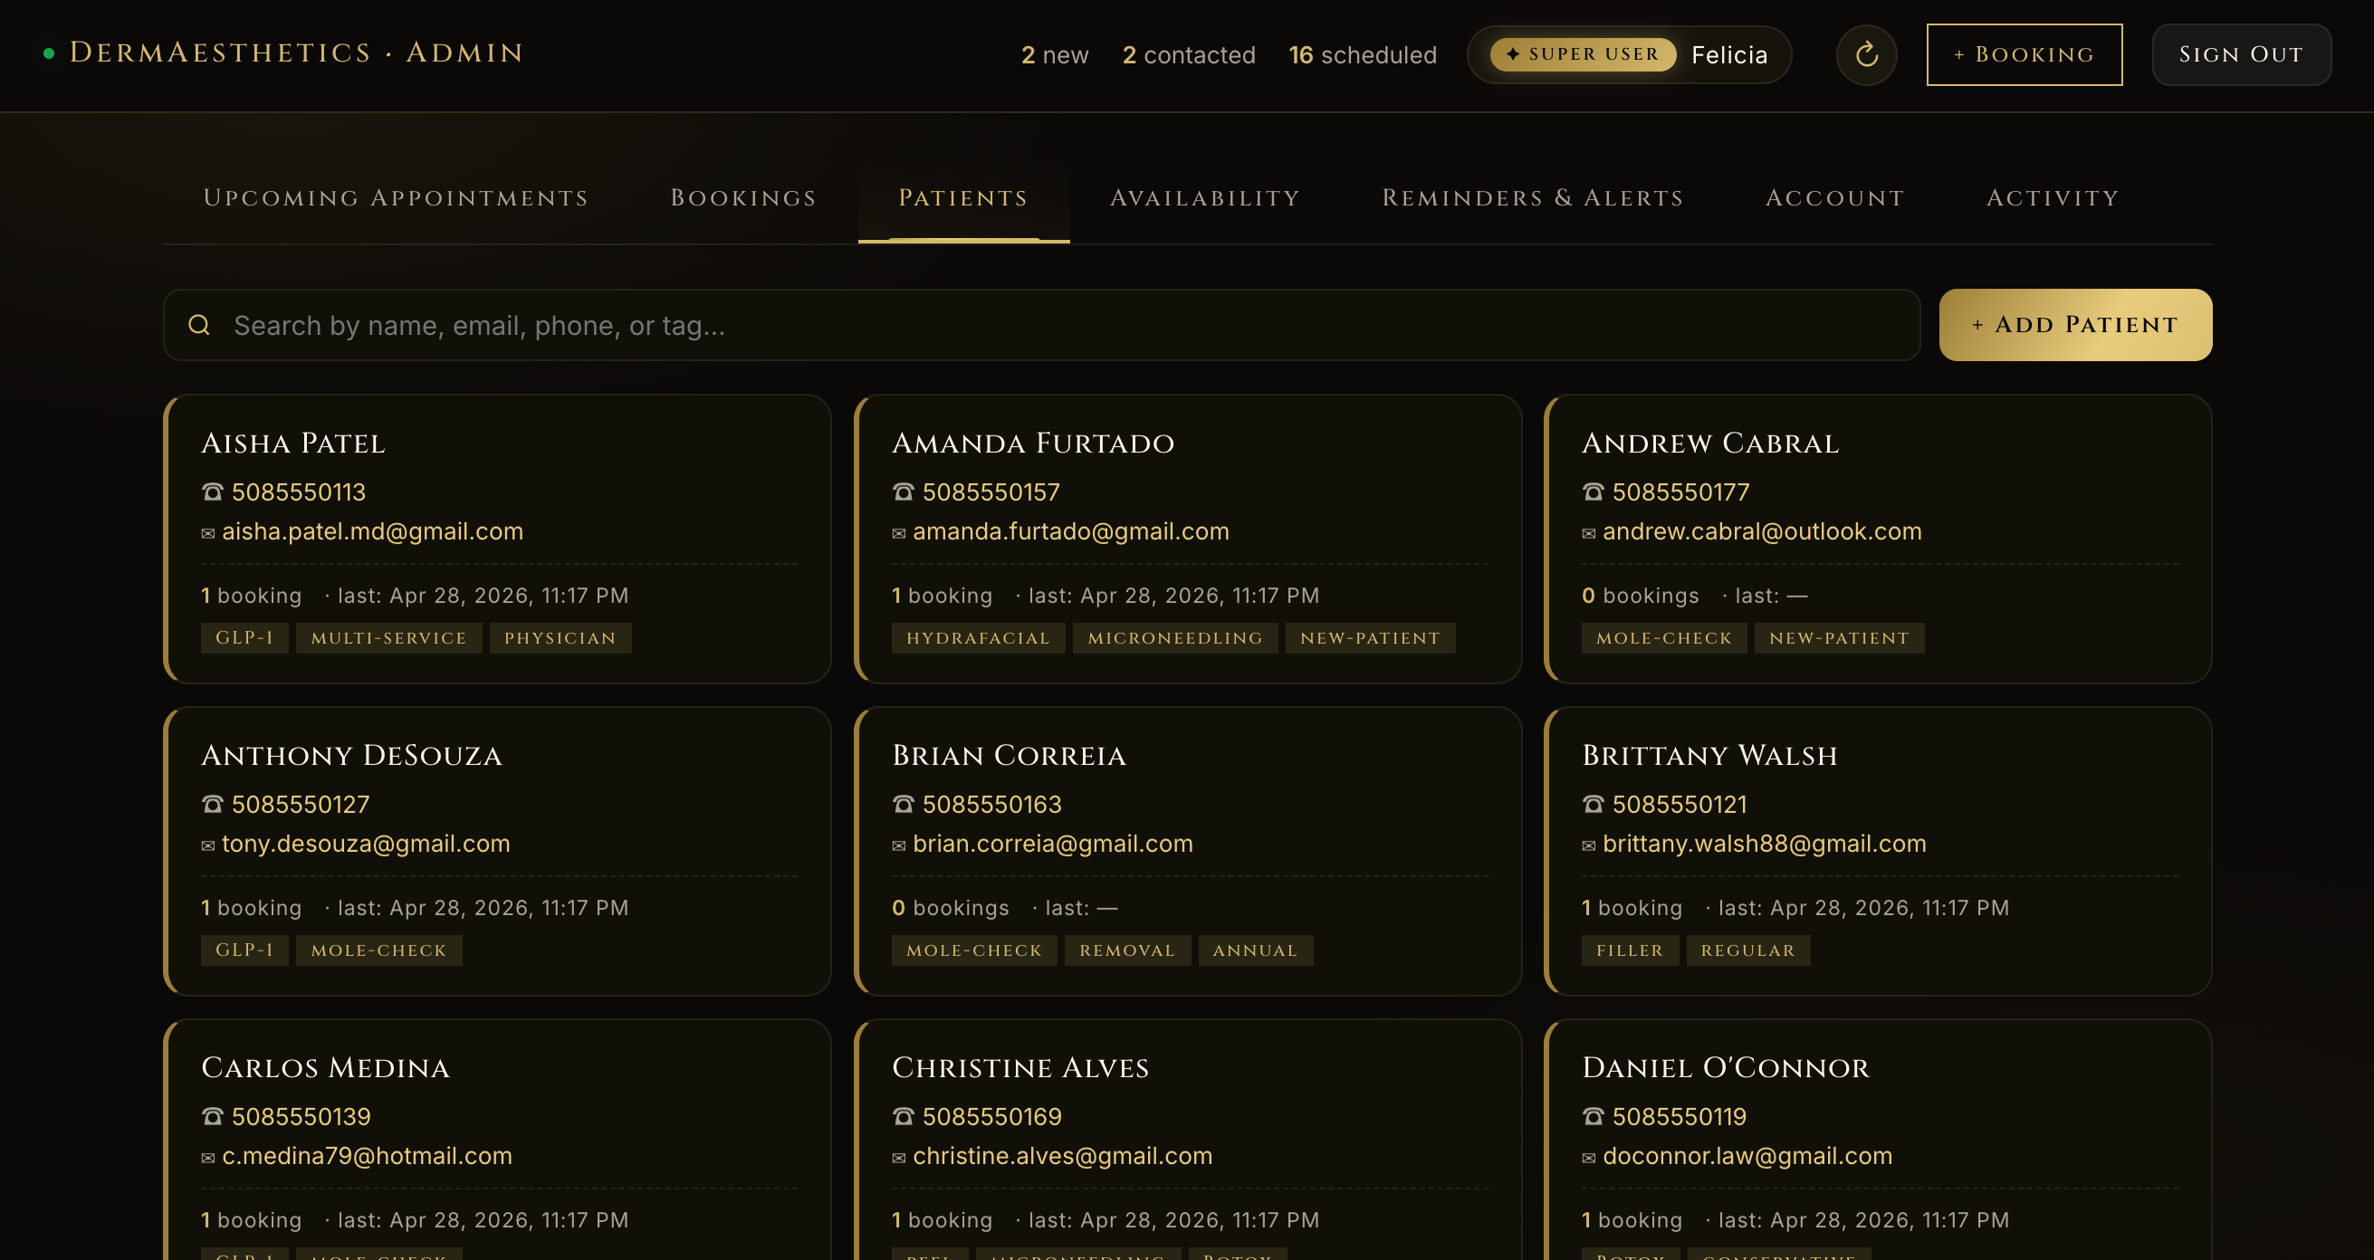2374x1260 pixels.
Task: Return to the Upcoming Appointments tab
Action: click(396, 197)
